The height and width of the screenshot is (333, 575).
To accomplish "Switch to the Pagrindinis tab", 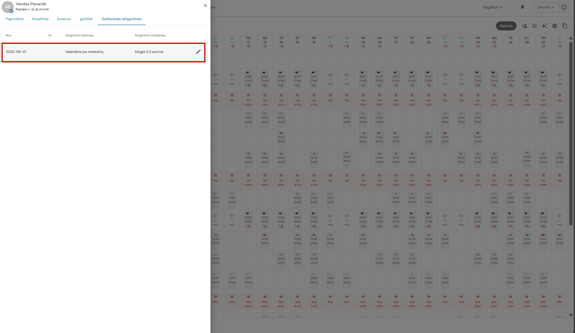I will pos(15,19).
